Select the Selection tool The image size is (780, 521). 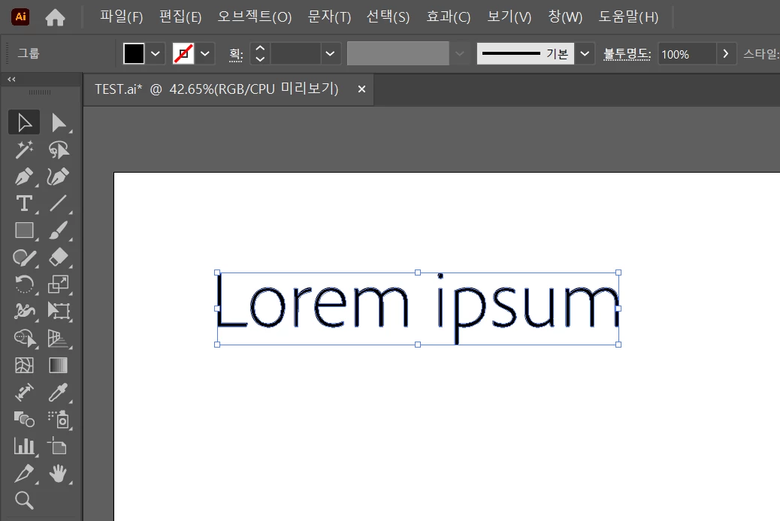[x=24, y=122]
